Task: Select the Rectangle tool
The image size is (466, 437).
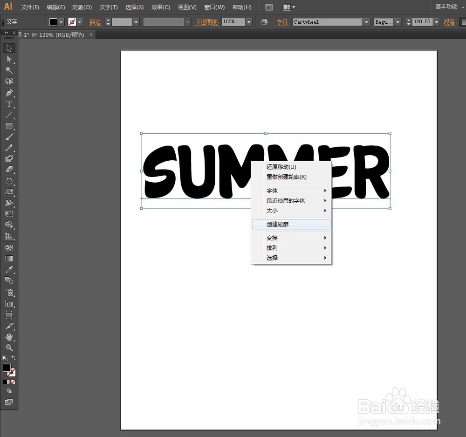Action: pyautogui.click(x=9, y=126)
